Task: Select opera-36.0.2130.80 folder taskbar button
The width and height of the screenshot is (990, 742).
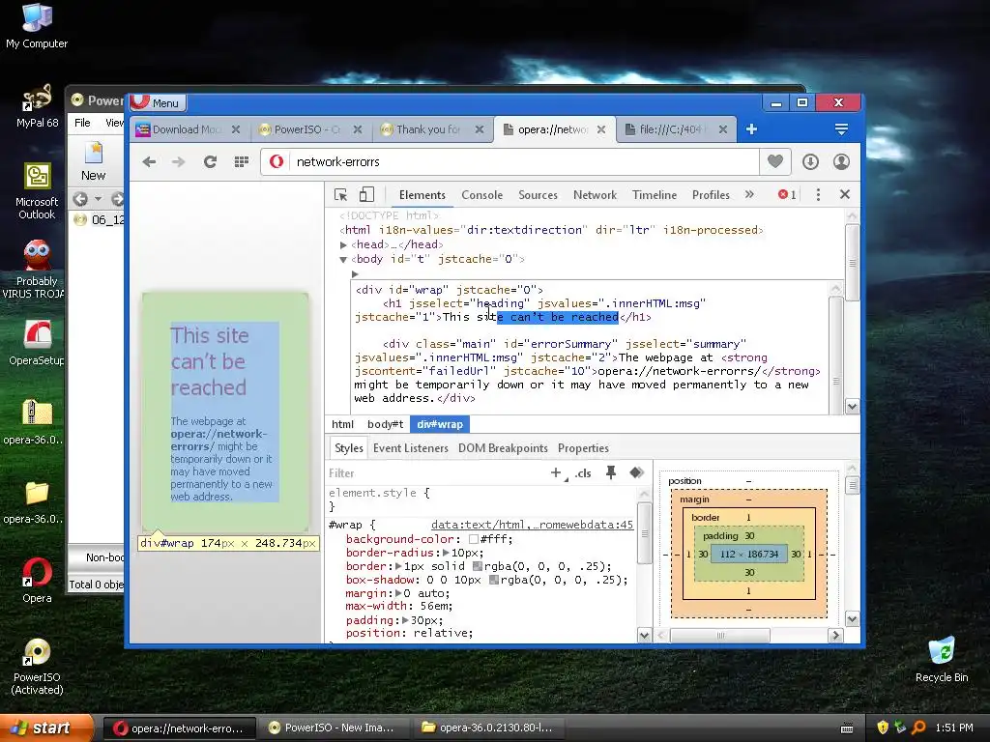Action: tap(487, 728)
